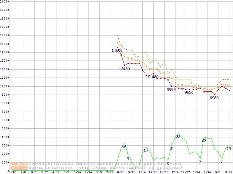Click the green volume label 20
This screenshot has width=233, height=174.
pyautogui.click(x=204, y=140)
